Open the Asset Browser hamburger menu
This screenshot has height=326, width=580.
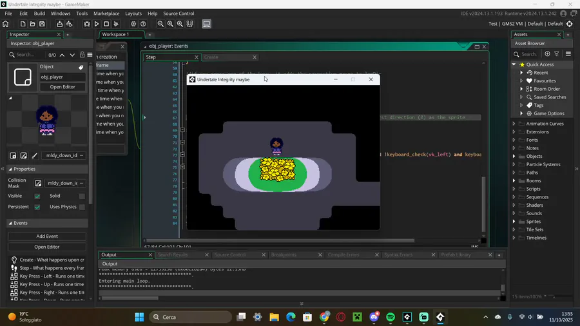(x=568, y=54)
